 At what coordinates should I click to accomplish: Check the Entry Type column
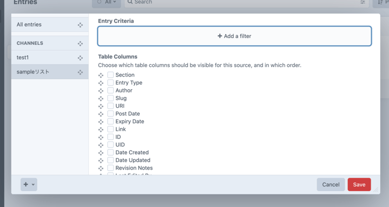[110, 83]
